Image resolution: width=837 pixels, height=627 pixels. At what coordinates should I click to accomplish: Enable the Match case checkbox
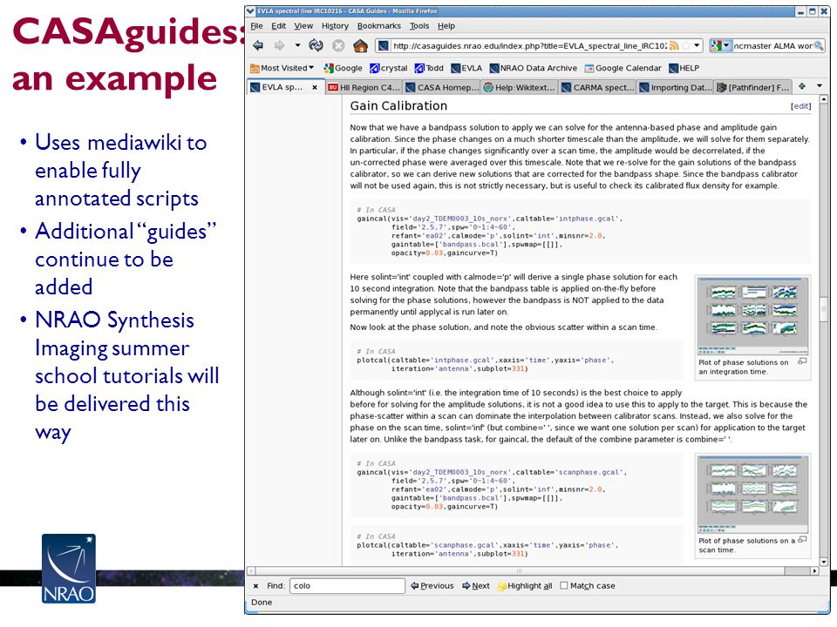click(564, 585)
